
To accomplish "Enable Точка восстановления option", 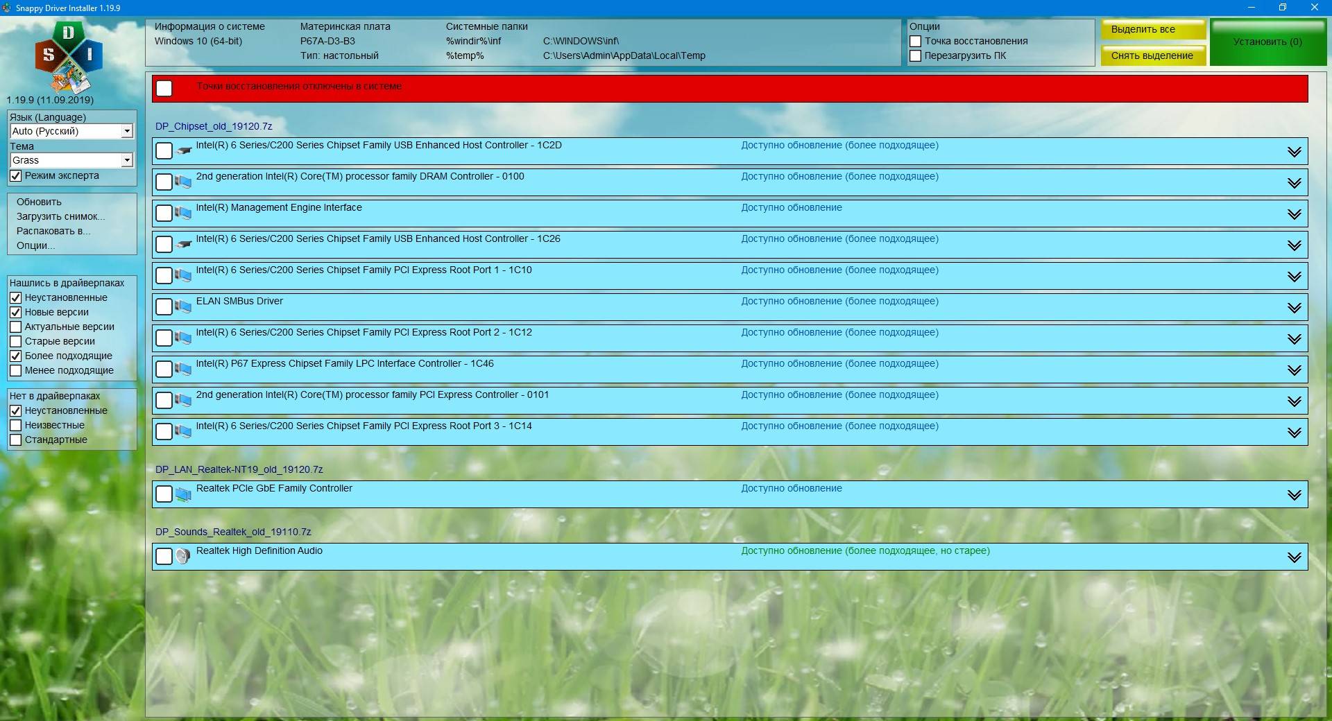I will [916, 41].
